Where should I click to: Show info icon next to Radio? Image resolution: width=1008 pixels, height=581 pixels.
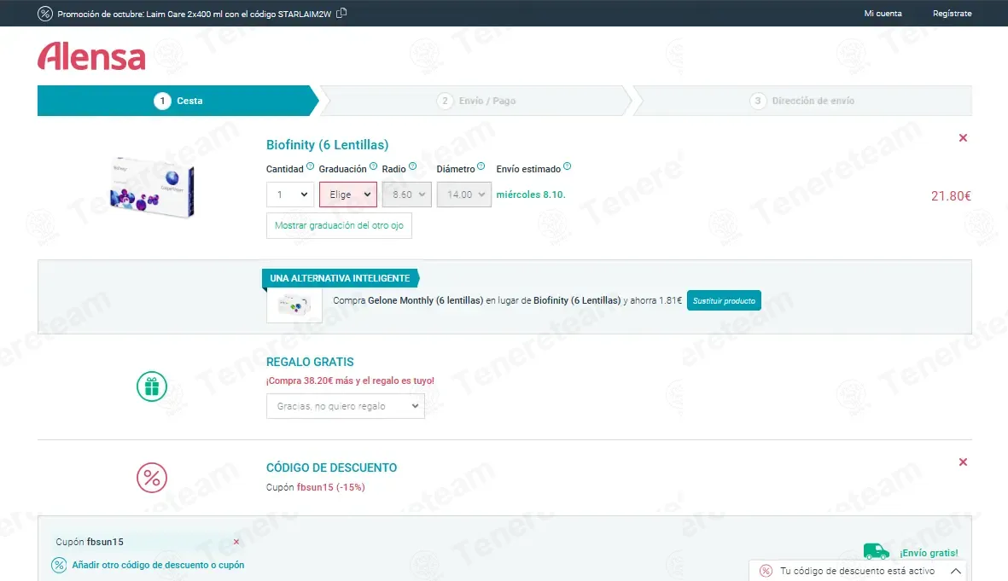[413, 166]
